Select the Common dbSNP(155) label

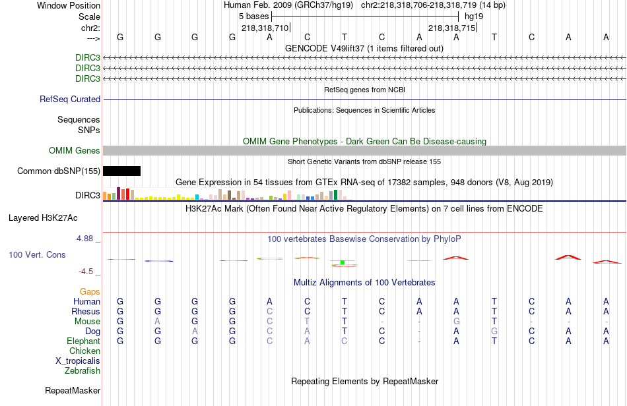[58, 171]
